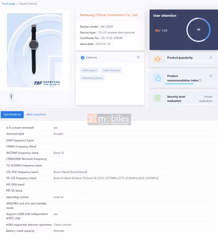Click the Features gear icon
Image resolution: width=218 pixels, height=239 pixels.
coord(82,57)
